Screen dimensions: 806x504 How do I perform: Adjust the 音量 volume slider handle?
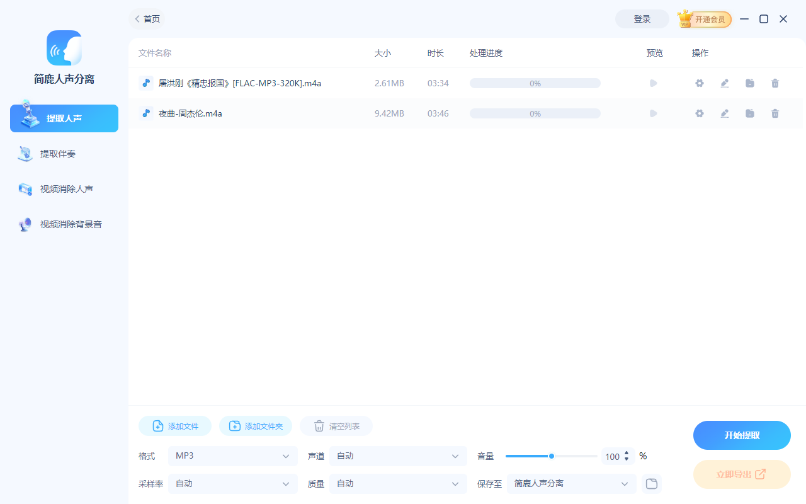(552, 456)
